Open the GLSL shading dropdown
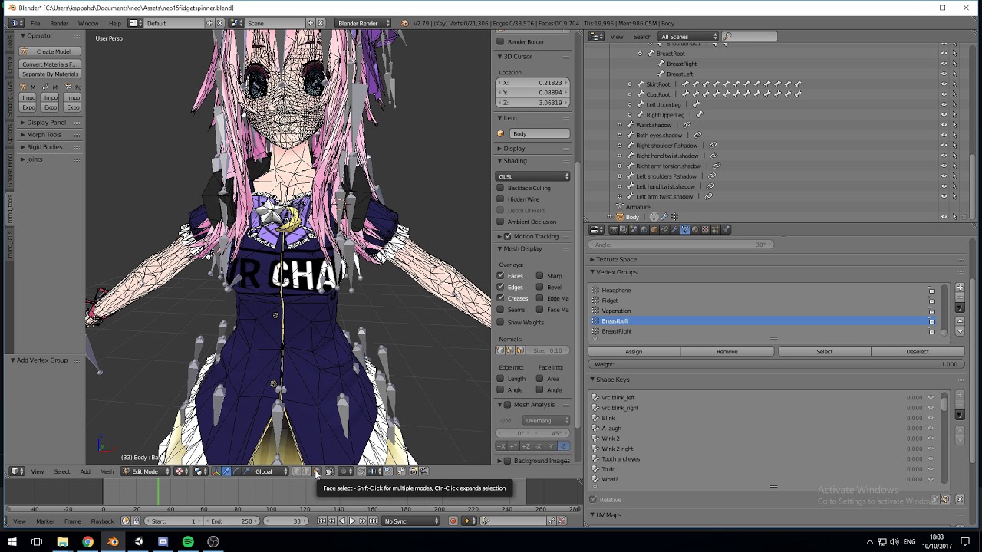Screen dimensions: 982x552 click(x=533, y=176)
